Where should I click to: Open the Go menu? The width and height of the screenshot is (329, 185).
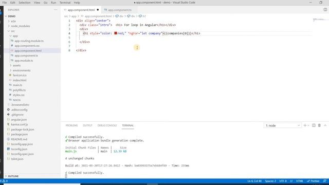46,3
